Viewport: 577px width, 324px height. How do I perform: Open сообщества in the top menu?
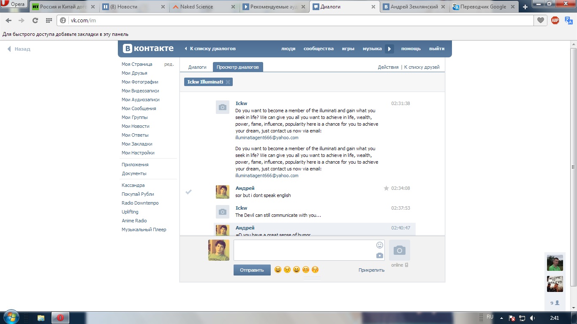[318, 49]
